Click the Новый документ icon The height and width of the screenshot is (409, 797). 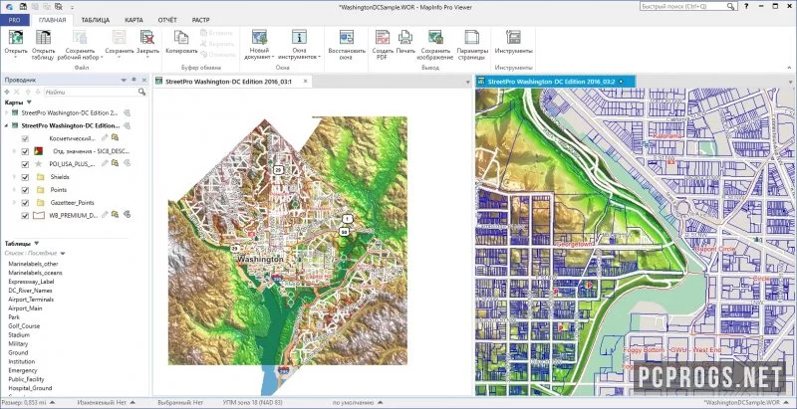point(260,38)
